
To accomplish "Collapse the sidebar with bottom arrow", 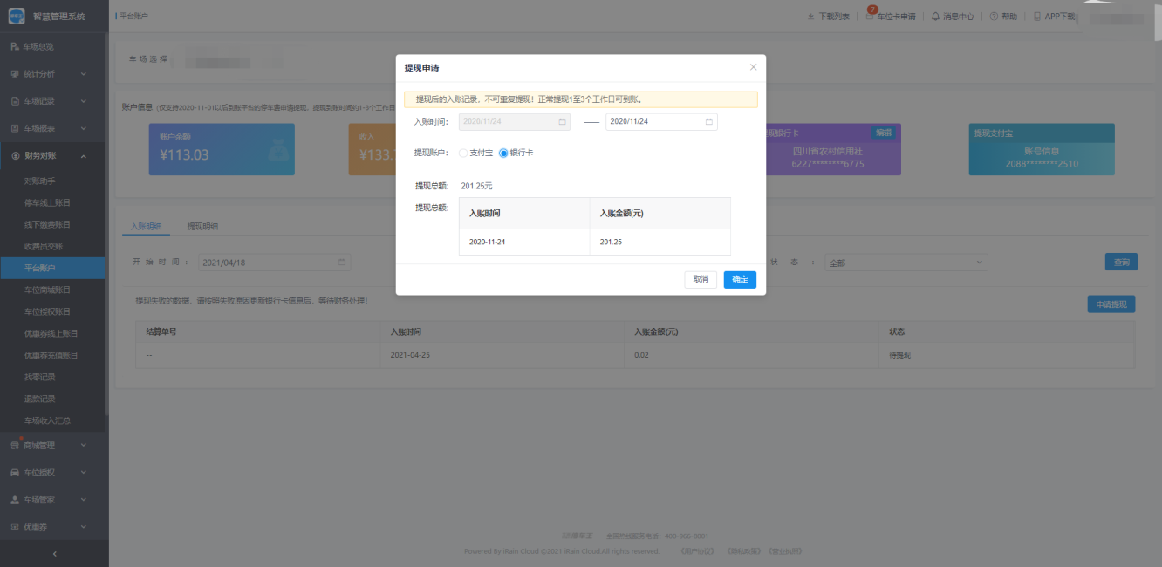I will pyautogui.click(x=54, y=553).
